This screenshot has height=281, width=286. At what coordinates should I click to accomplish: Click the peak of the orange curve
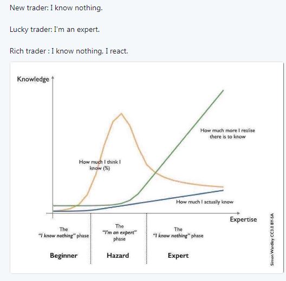(x=121, y=113)
